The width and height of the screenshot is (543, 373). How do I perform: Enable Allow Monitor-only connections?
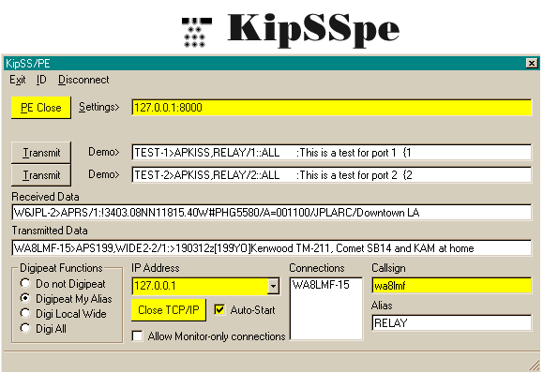tap(138, 336)
